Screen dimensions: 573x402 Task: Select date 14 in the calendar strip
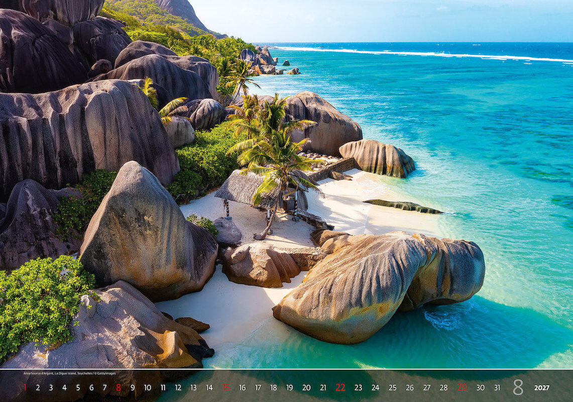tap(209, 388)
